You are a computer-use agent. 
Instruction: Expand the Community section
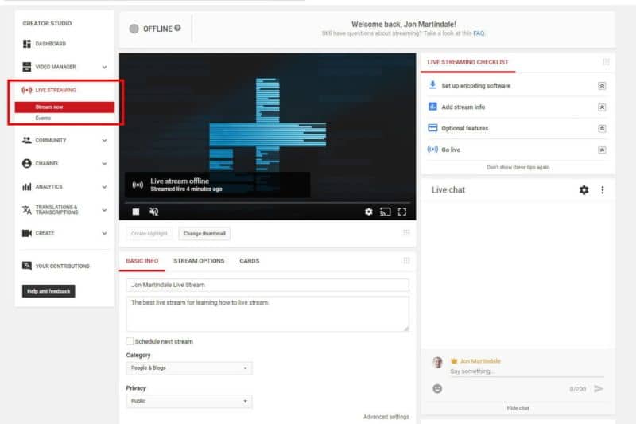104,140
